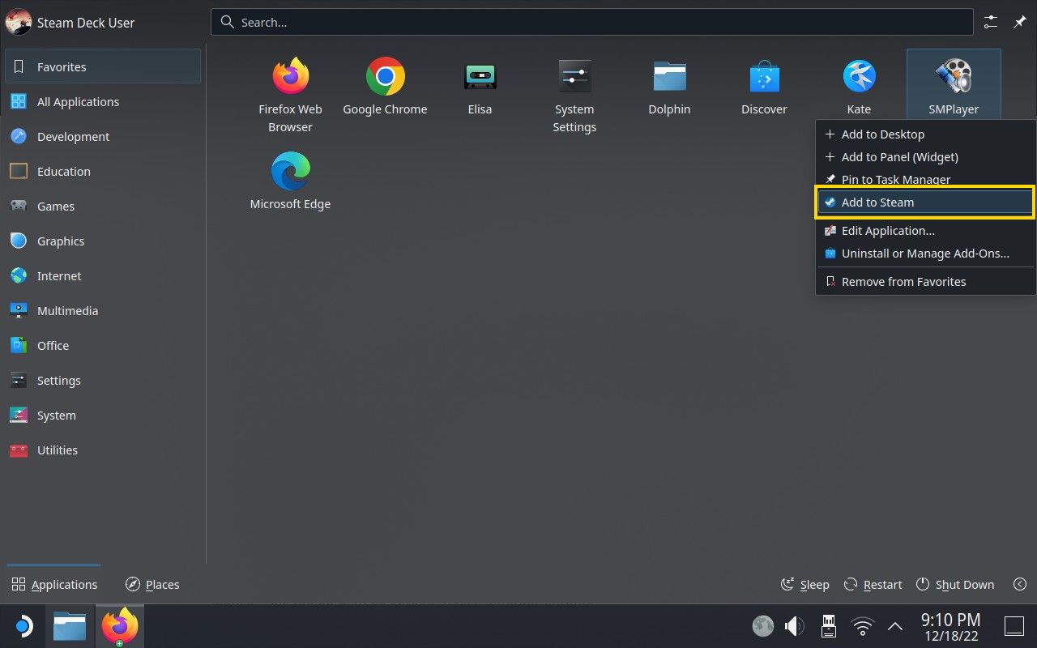The height and width of the screenshot is (648, 1037).
Task: Click the Restart button
Action: pyautogui.click(x=873, y=585)
